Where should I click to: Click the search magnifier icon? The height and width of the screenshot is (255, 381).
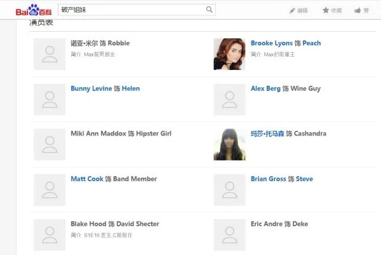(x=210, y=10)
